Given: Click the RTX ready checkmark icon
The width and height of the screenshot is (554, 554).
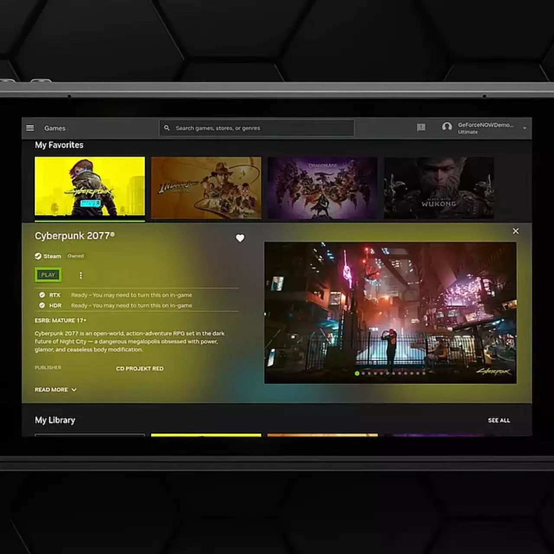Looking at the screenshot, I should [x=42, y=295].
